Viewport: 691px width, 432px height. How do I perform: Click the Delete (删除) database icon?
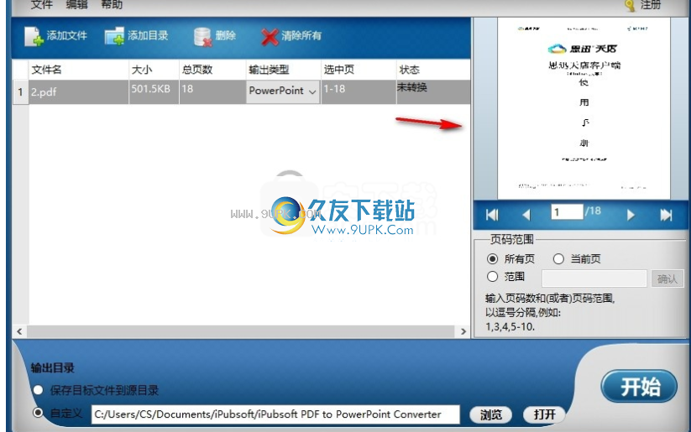pos(203,37)
